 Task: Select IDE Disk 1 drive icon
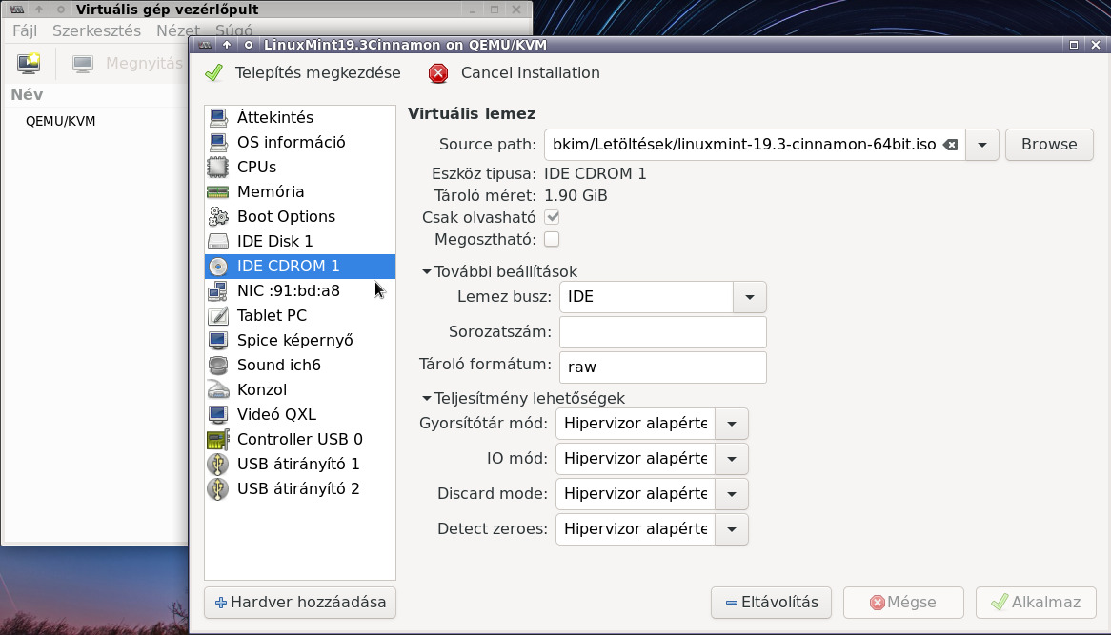(218, 242)
